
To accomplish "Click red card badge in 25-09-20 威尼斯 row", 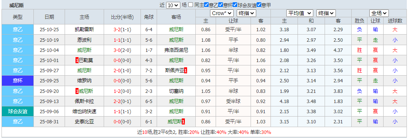I will coord(77,91).
